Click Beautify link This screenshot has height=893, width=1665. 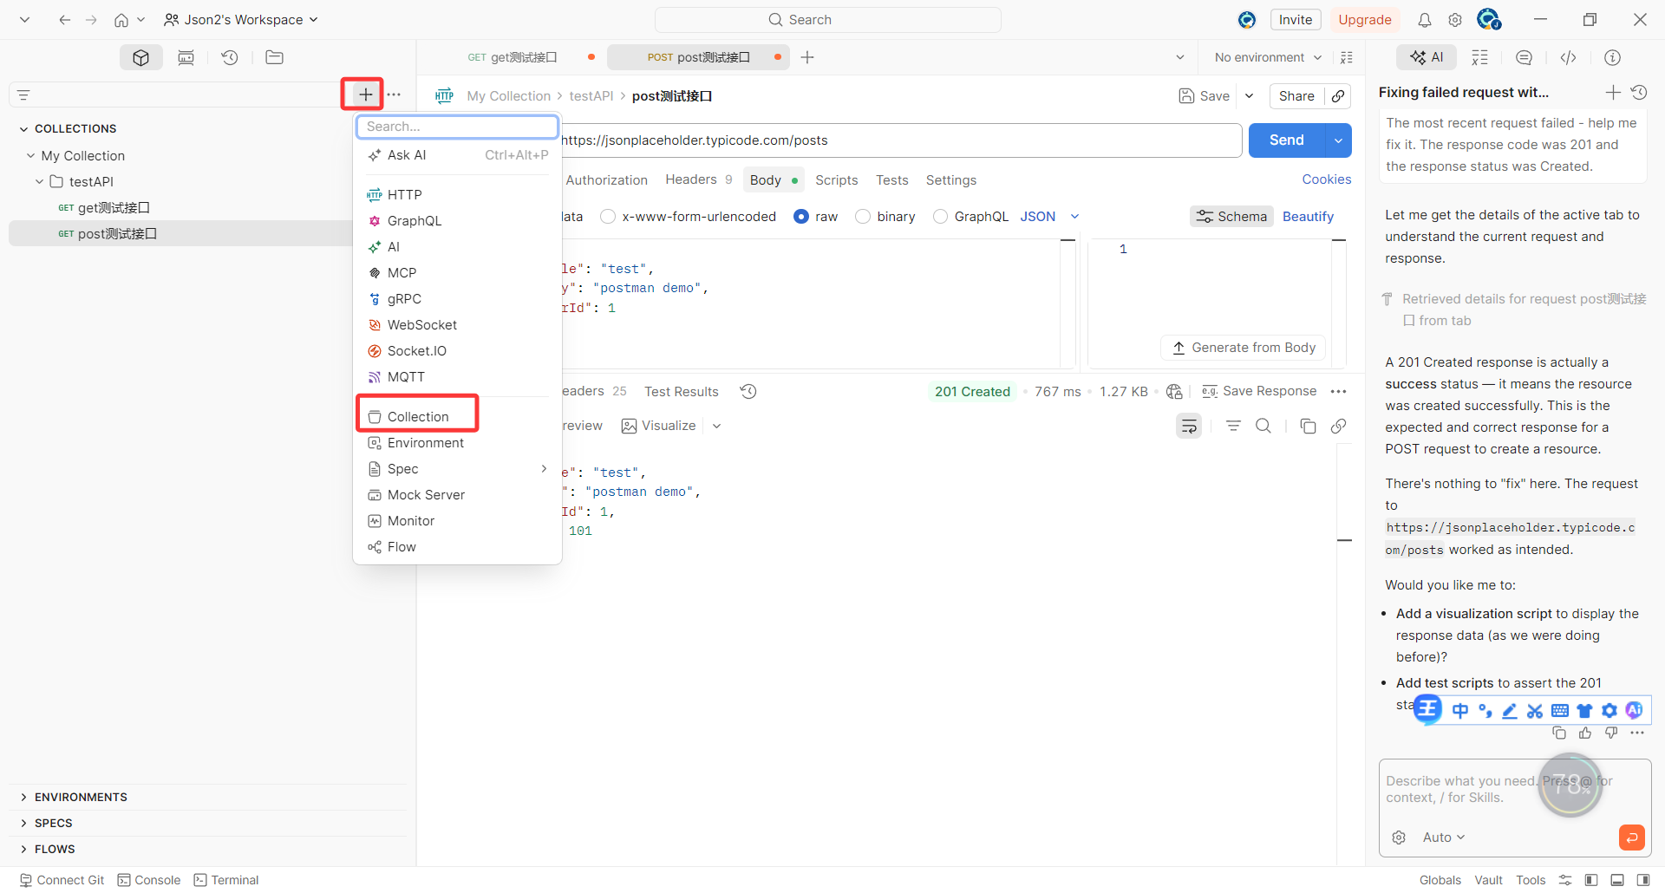tap(1308, 217)
